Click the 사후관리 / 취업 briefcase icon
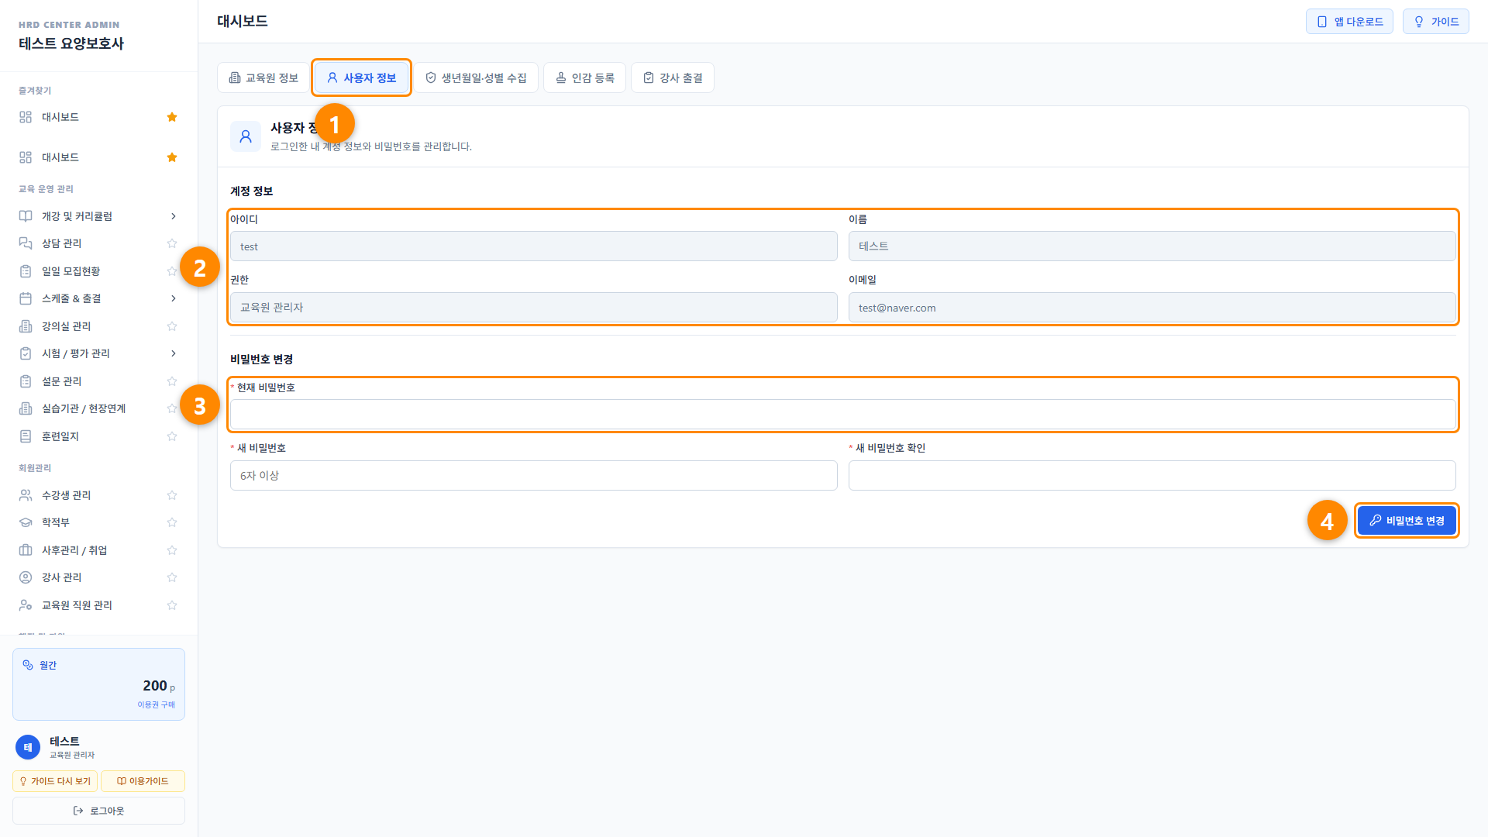The width and height of the screenshot is (1488, 837). point(26,550)
